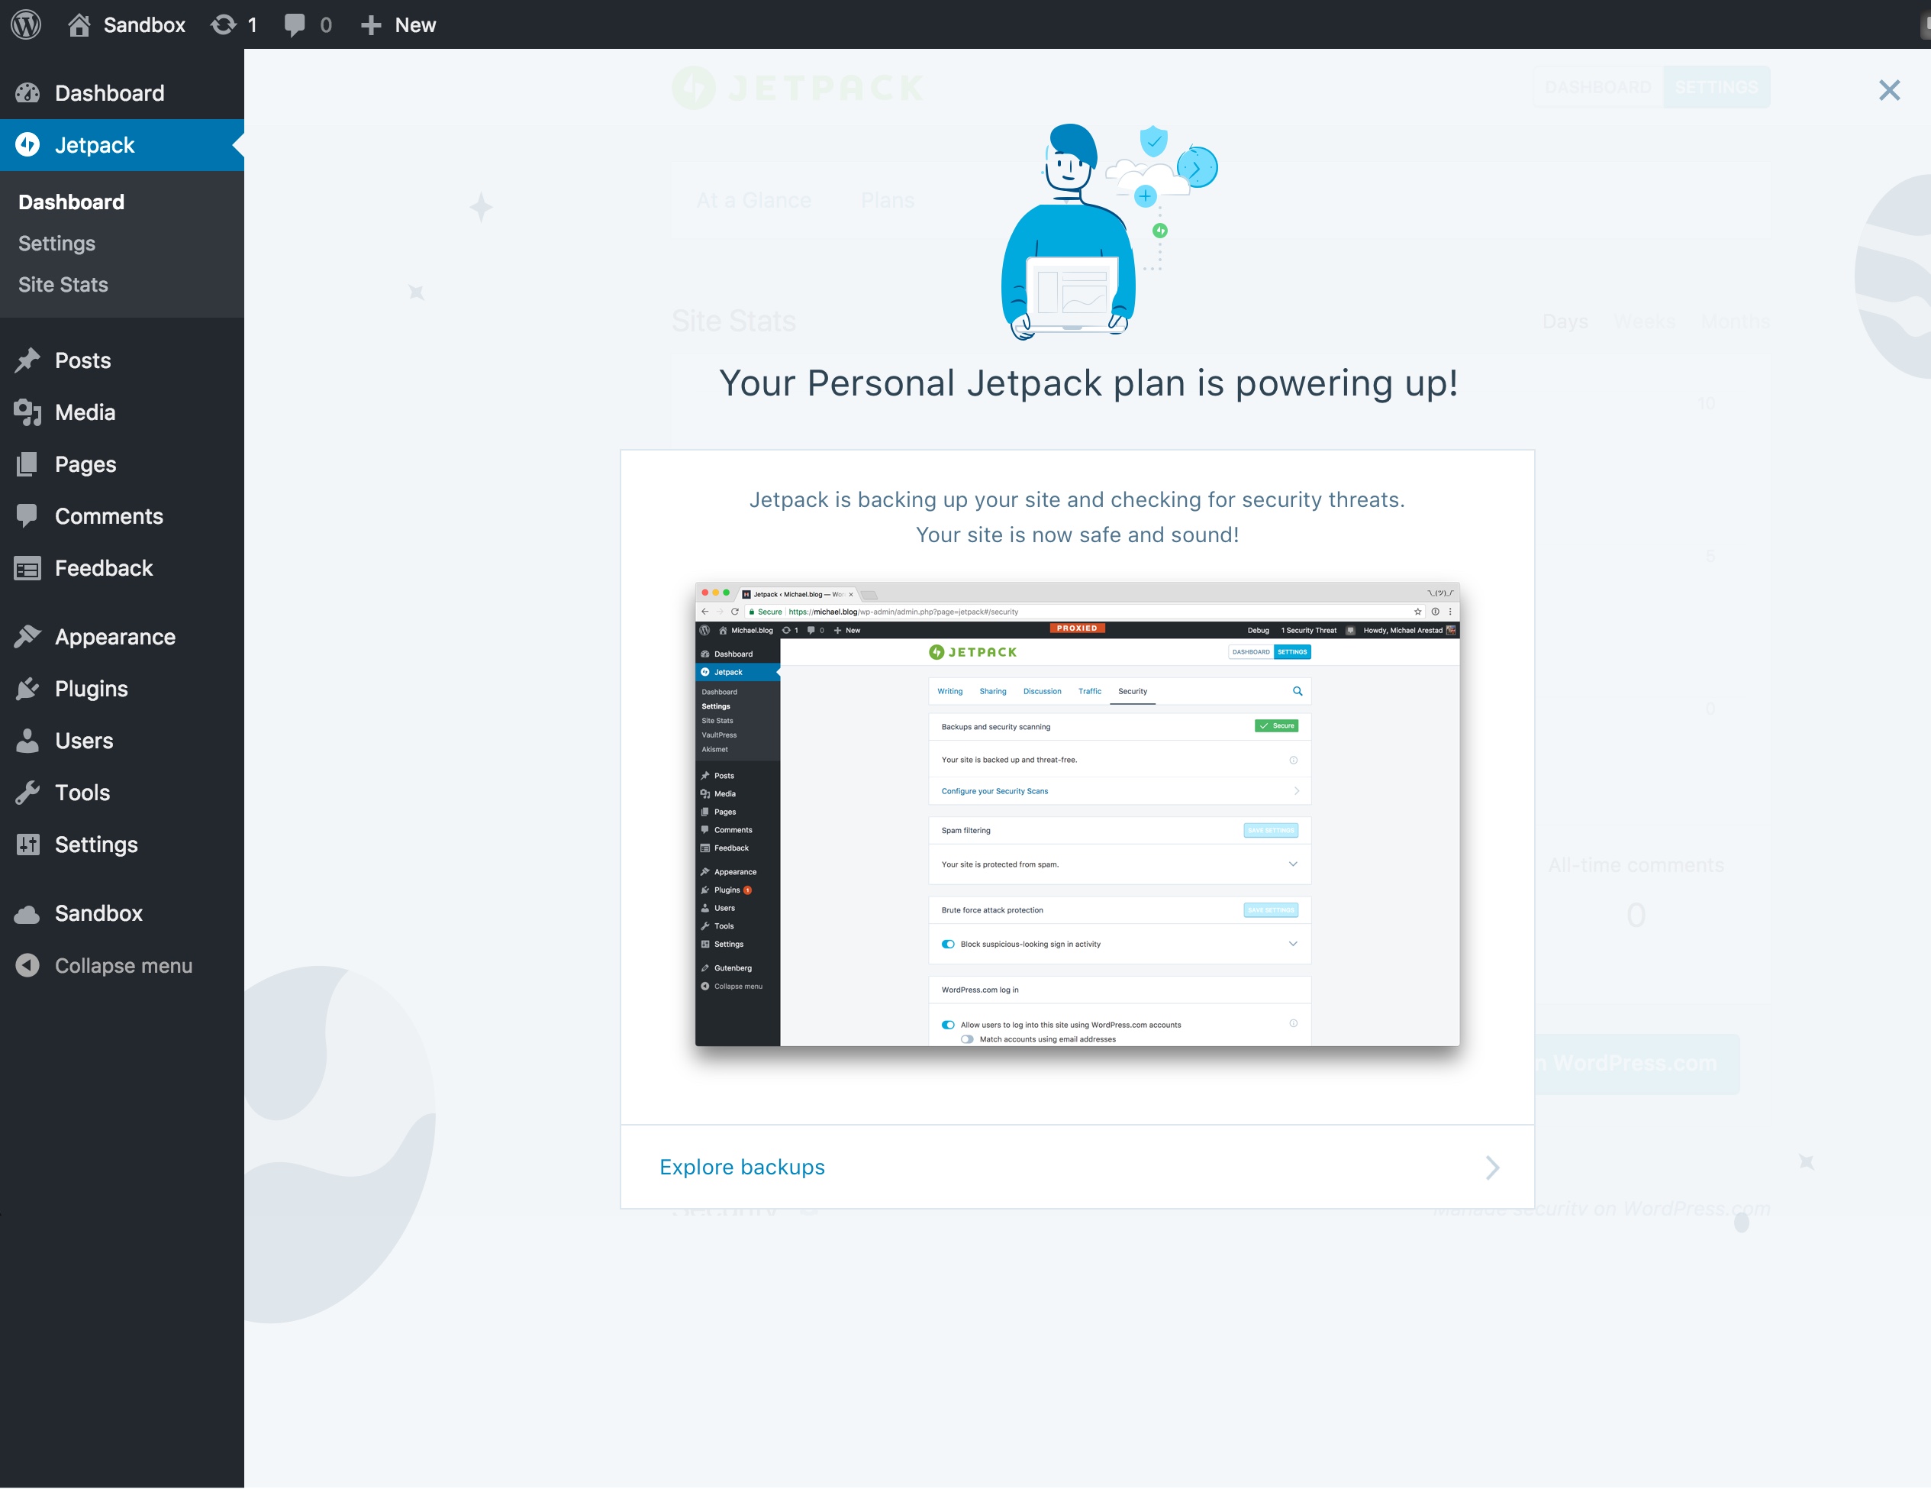Screen dimensions: 1931x1489
Task: Open the Jetpack Settings submenu item
Action: [x=56, y=244]
